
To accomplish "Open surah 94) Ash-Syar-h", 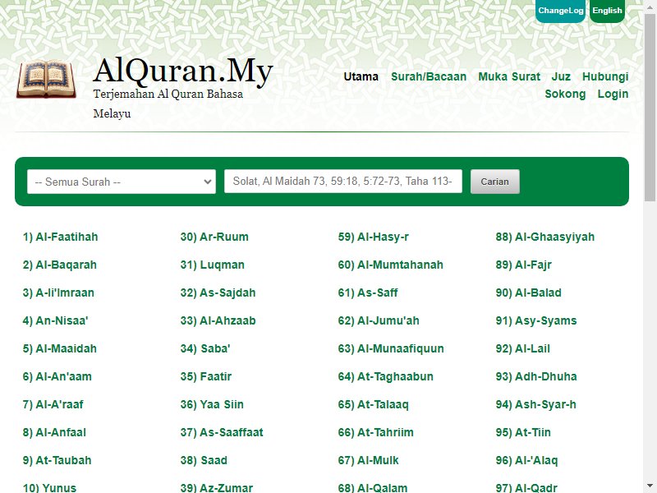I will [535, 404].
